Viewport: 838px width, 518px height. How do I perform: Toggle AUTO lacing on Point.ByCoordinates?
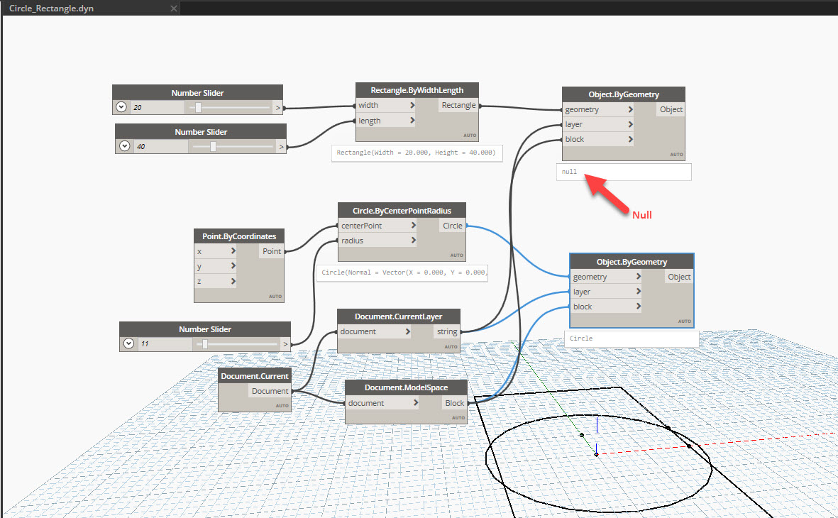point(275,297)
